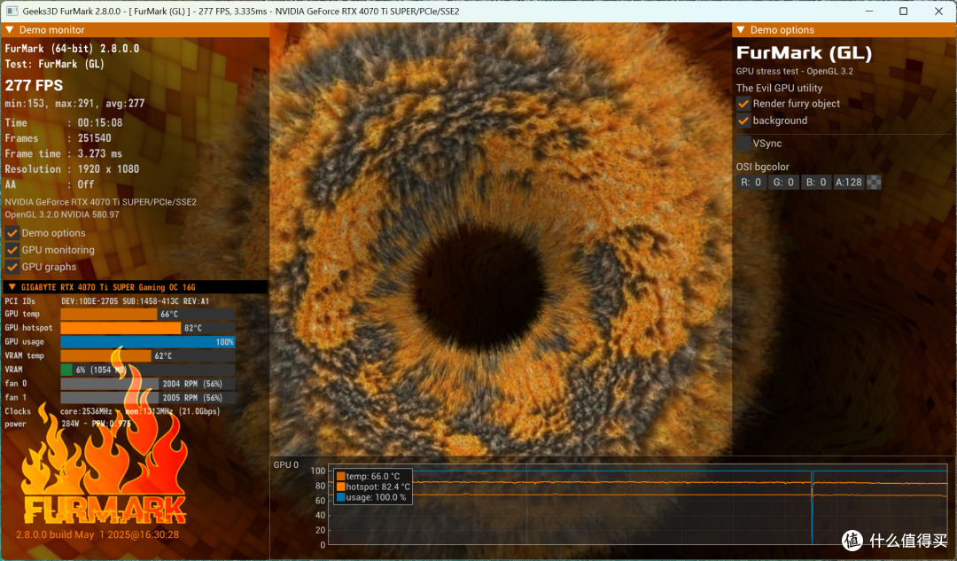Screen dimensions: 957x561
Task: Click the GPU temp 66°C bar
Action: [148, 315]
